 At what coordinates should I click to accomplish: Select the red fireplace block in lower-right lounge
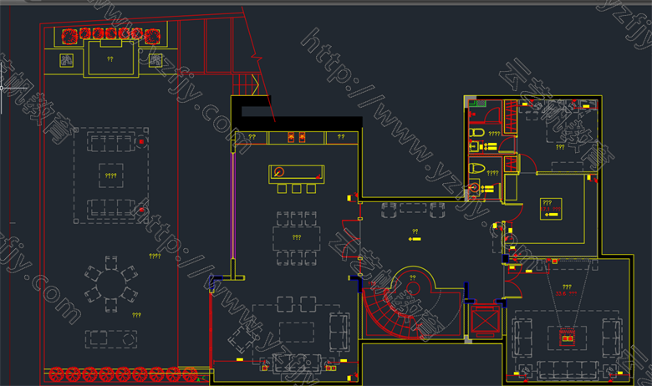point(568,337)
